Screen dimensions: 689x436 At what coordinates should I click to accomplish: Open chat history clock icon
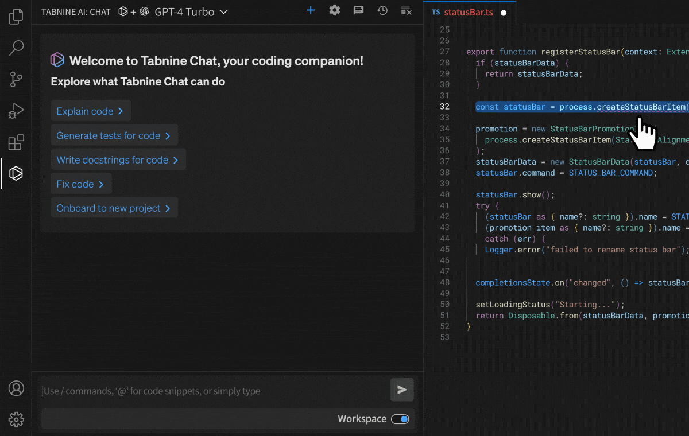pyautogui.click(x=382, y=10)
